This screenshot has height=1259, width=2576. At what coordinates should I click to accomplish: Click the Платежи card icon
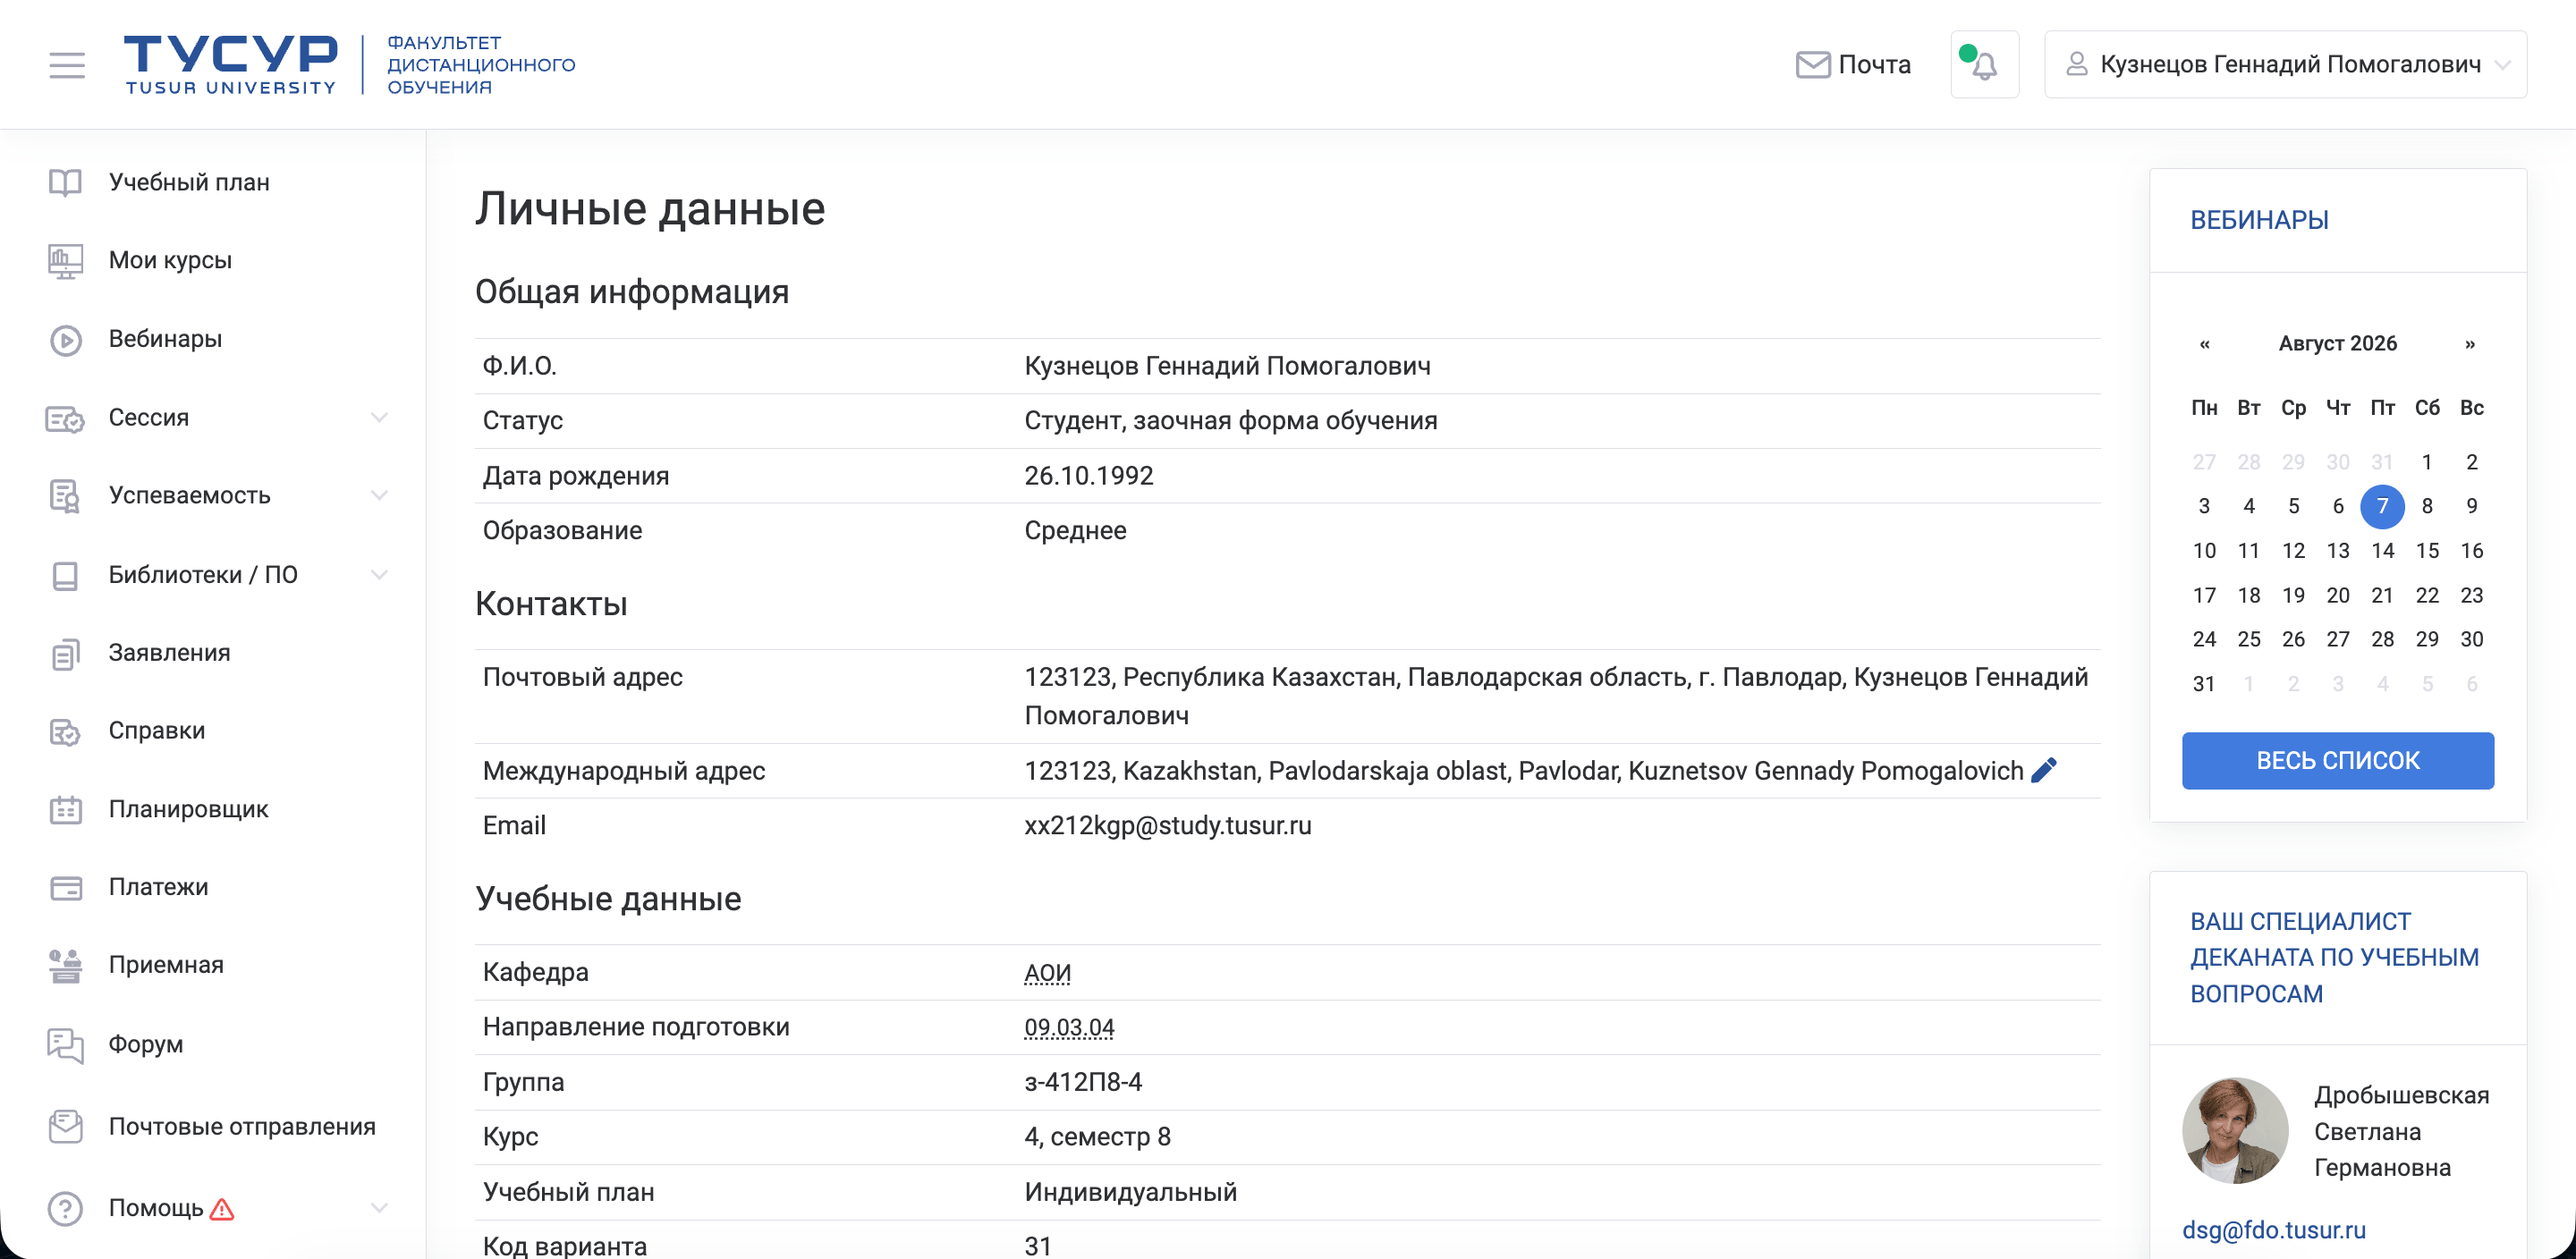[66, 888]
